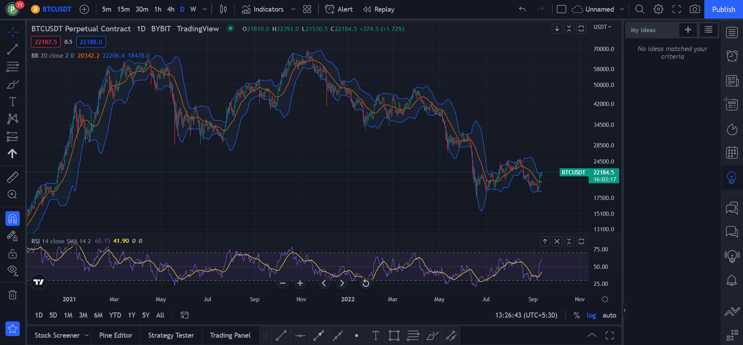743x345 pixels.
Task: Open the Indicators dialog
Action: coord(263,9)
